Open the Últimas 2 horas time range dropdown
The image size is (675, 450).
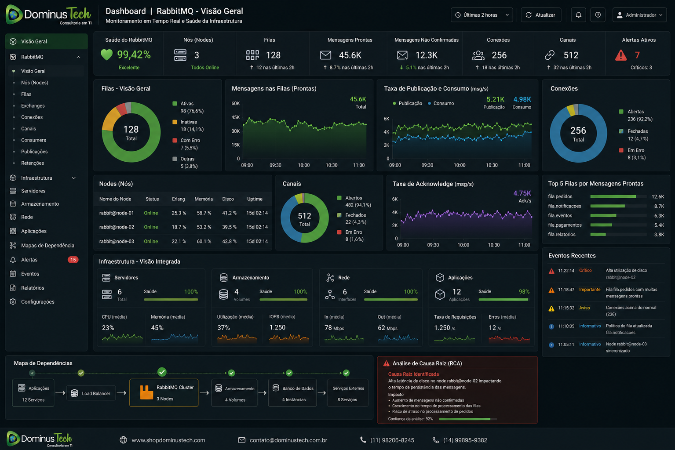[x=482, y=15]
